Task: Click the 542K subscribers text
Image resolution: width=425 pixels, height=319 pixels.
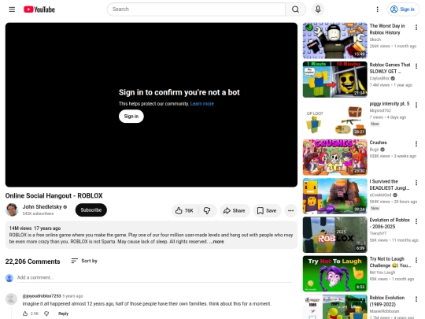Action: tap(38, 213)
